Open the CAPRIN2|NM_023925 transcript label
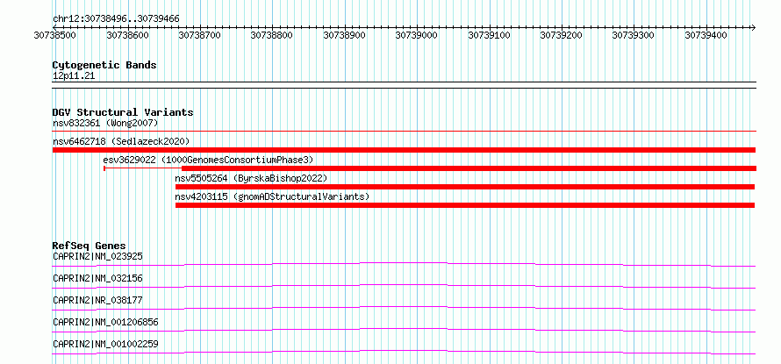 (x=97, y=256)
